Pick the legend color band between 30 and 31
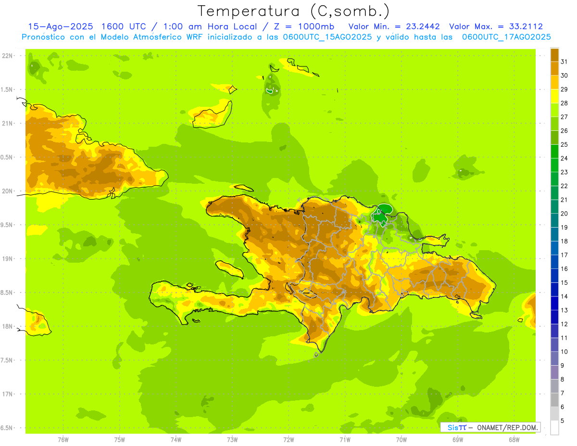This screenshot has height=446, width=577. point(554,68)
